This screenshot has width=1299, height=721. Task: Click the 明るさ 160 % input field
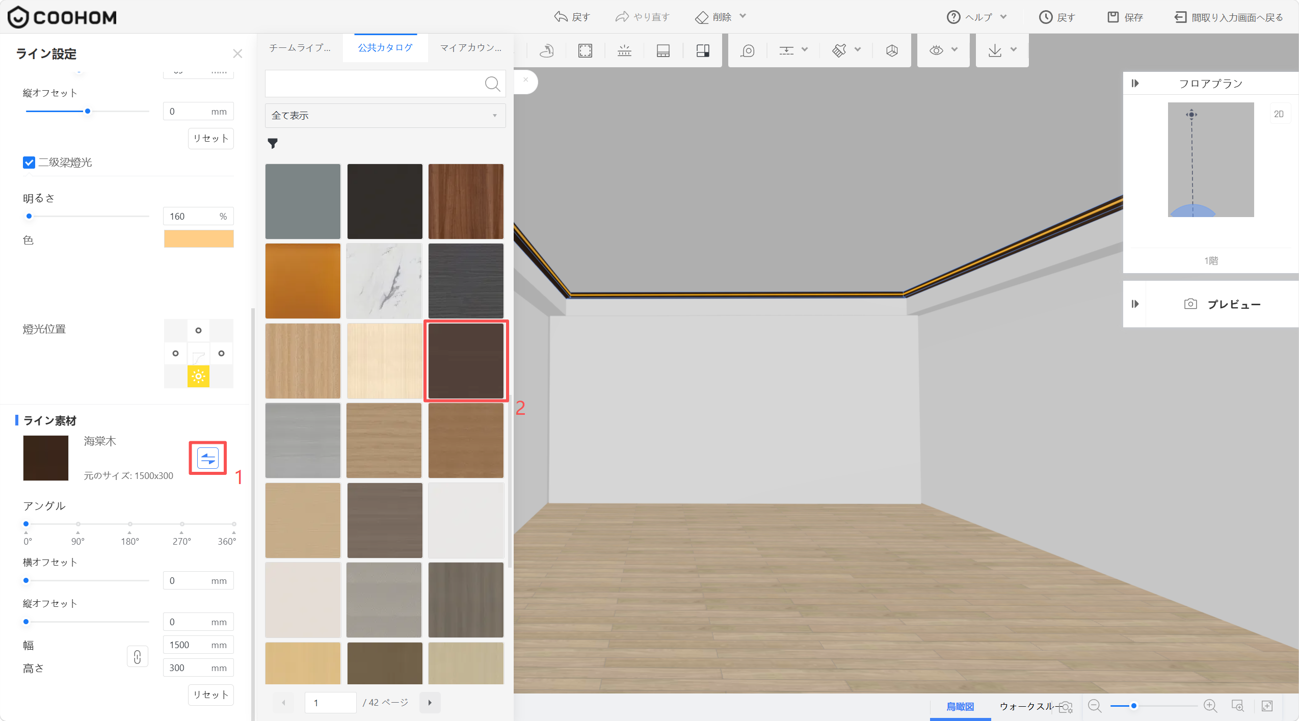pyautogui.click(x=198, y=217)
